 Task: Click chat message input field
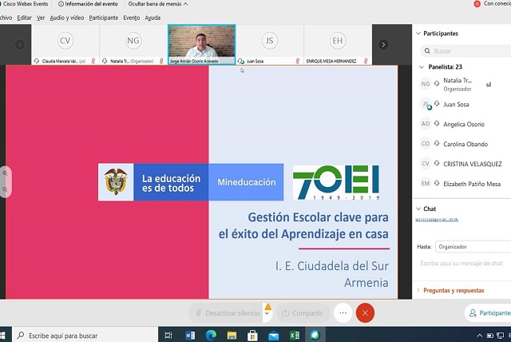pos(463,264)
